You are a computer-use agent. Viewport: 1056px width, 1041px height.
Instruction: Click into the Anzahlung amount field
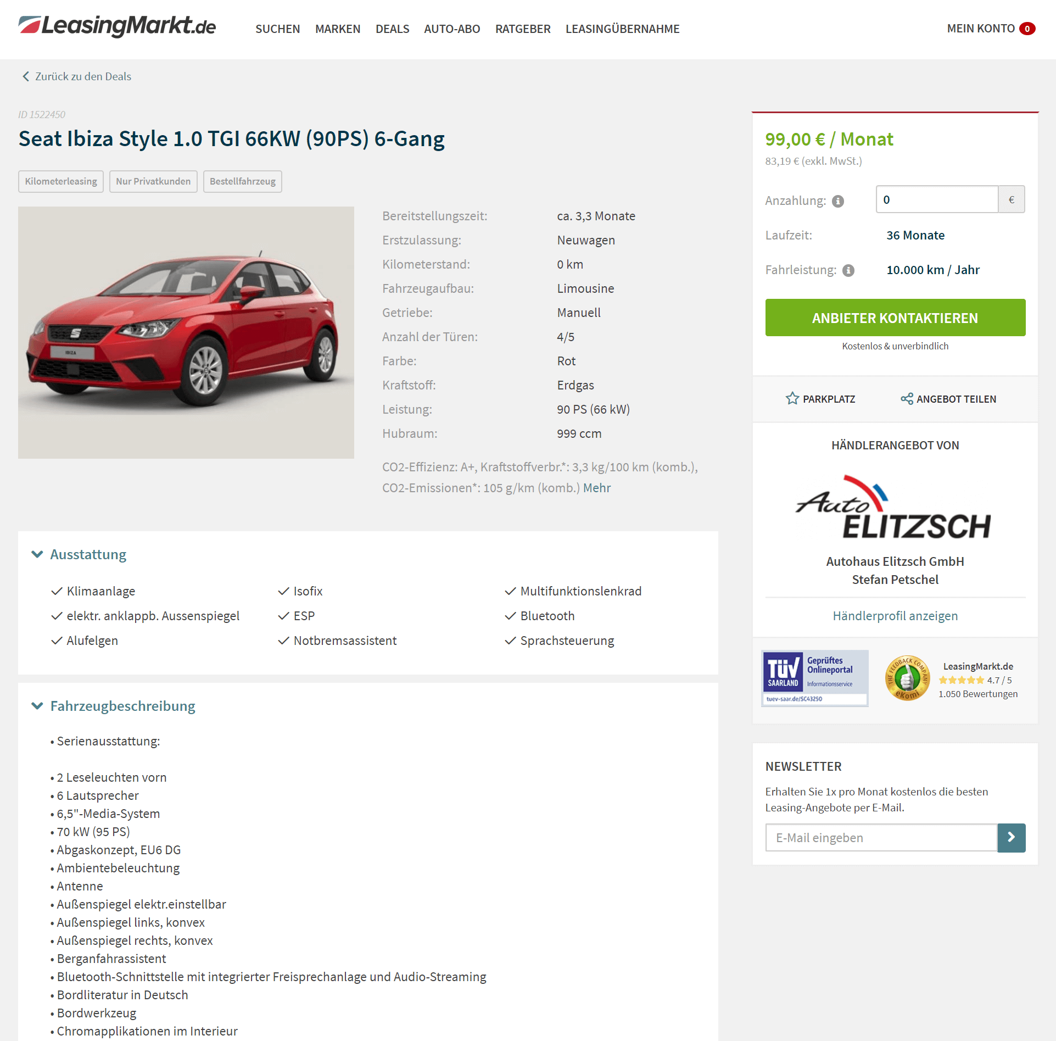point(936,199)
